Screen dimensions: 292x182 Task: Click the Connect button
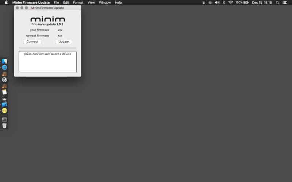click(x=32, y=41)
